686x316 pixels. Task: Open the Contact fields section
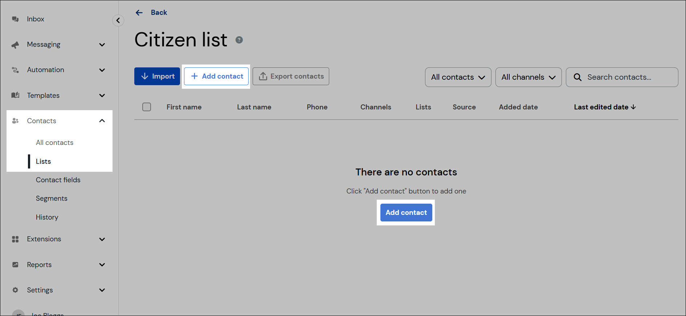pos(58,180)
